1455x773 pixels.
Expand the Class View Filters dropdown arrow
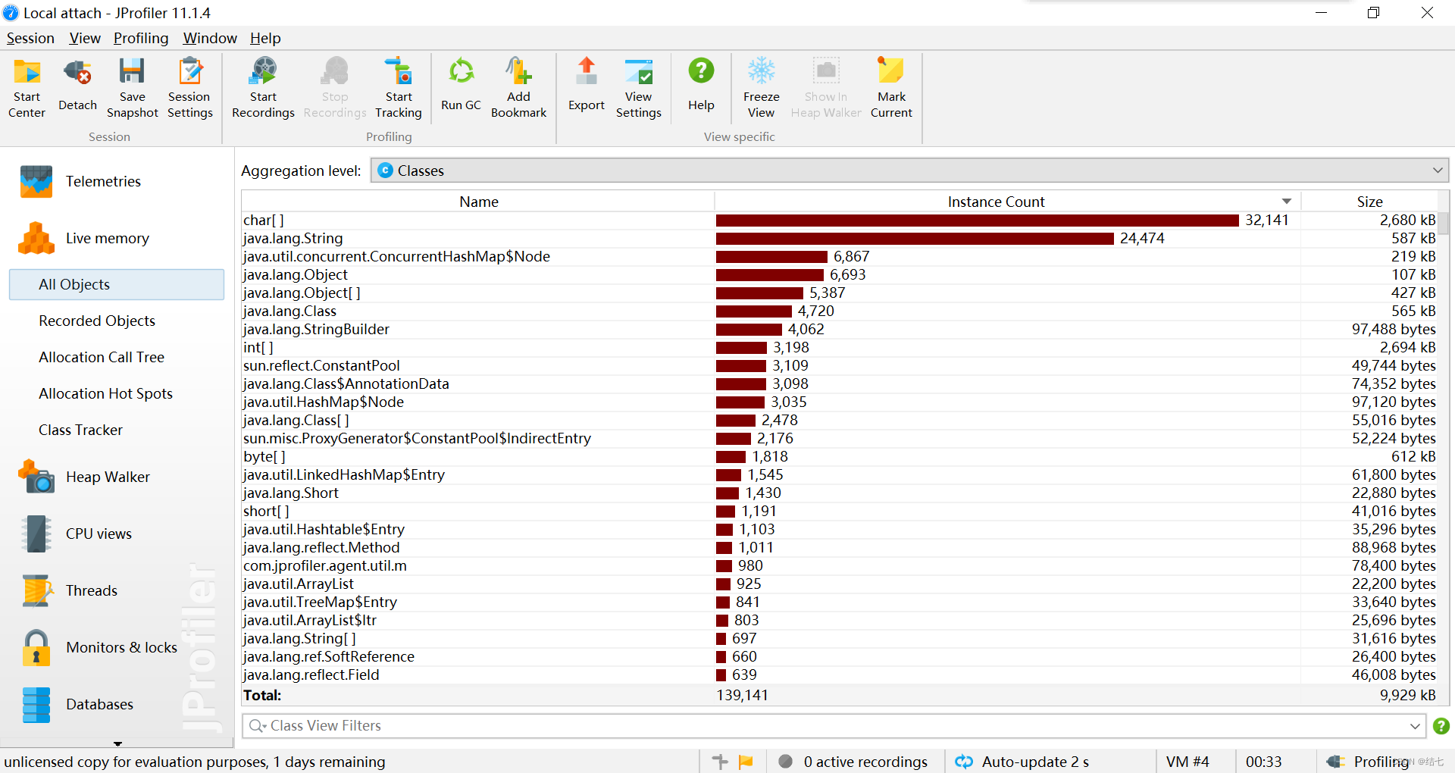pos(1414,726)
